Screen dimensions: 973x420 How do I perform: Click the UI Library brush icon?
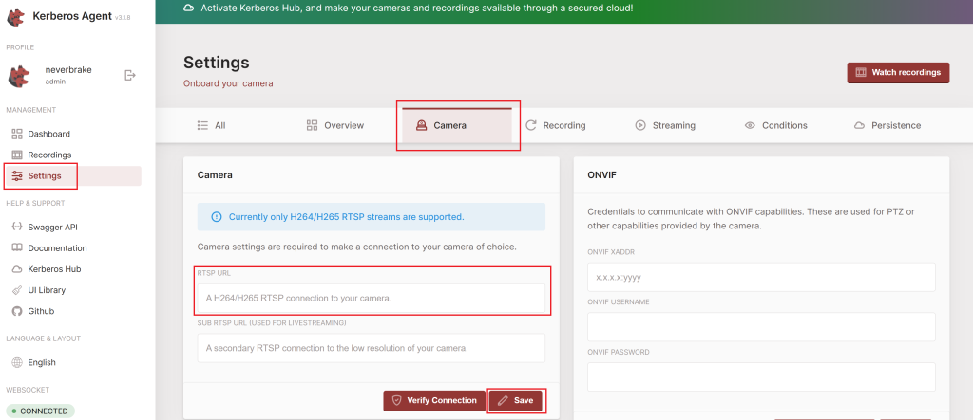click(17, 290)
